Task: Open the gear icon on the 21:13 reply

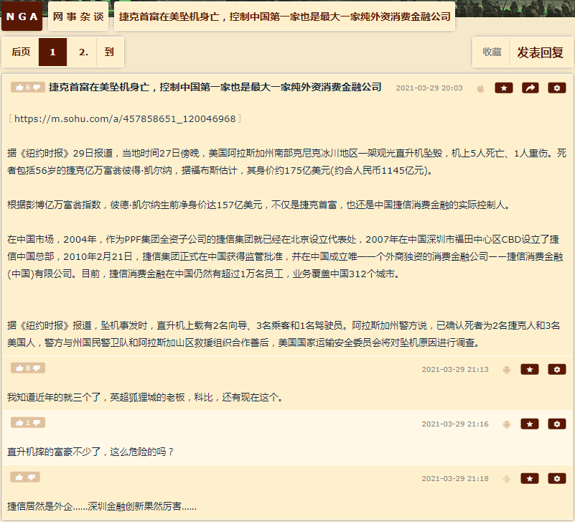Action: click(x=557, y=369)
